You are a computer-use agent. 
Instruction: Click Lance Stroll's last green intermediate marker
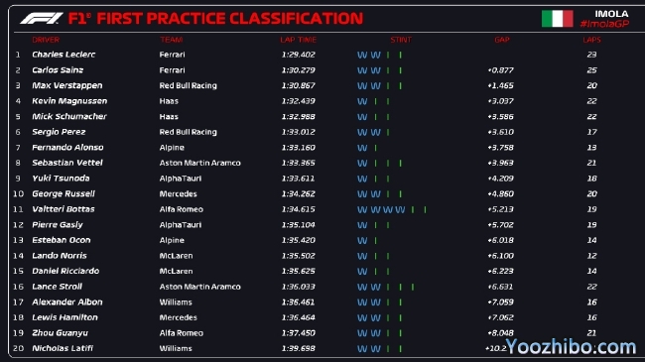point(413,288)
